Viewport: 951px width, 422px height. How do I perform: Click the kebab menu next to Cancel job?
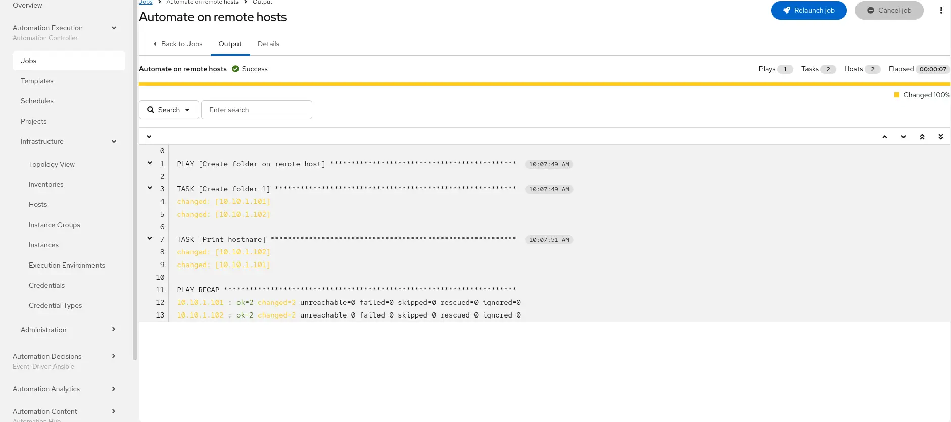(x=941, y=10)
